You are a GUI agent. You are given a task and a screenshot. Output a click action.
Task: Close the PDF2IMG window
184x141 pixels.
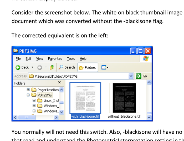[x=148, y=51]
